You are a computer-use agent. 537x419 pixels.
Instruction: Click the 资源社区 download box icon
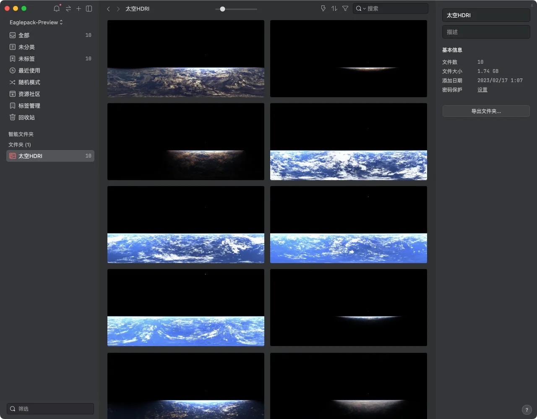click(x=13, y=94)
